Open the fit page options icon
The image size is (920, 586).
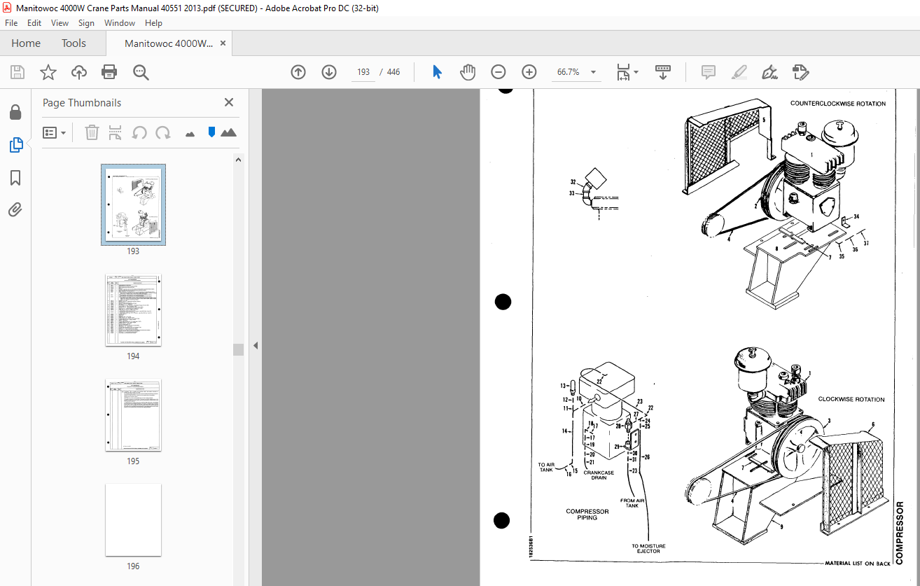(x=627, y=72)
